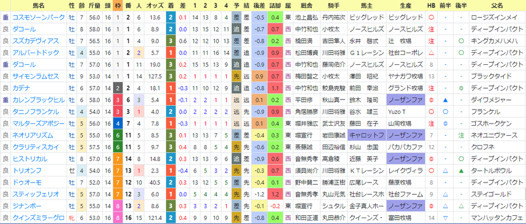Screen dimensions: 526x224
Task: Click 1.2 詰脚 value in スティッフェリオ row
Action: click(x=275, y=194)
